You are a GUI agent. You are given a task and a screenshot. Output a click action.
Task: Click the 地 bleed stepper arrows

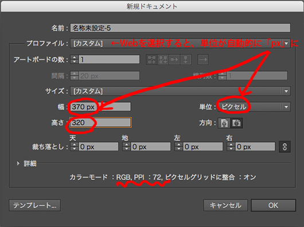point(126,147)
